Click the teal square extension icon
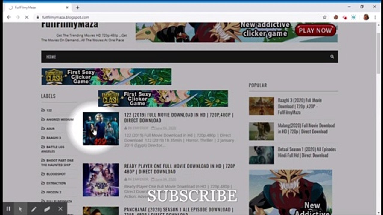The width and height of the screenshot is (383, 215). [x=353, y=17]
